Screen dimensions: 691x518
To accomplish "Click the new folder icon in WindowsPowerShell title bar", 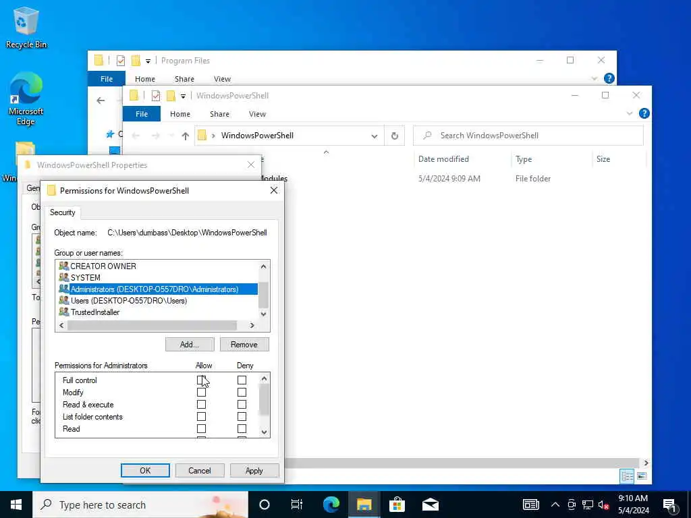I will click(171, 96).
